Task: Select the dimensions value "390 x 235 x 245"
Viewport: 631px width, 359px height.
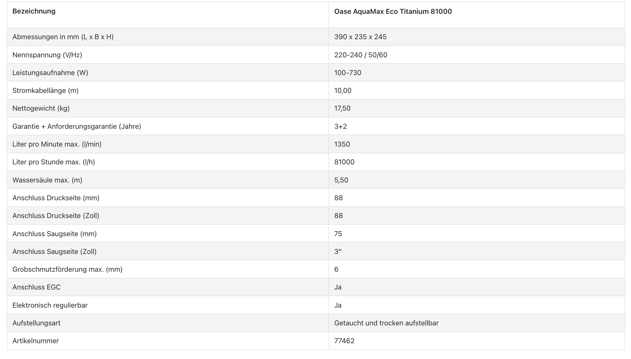Action: 360,37
